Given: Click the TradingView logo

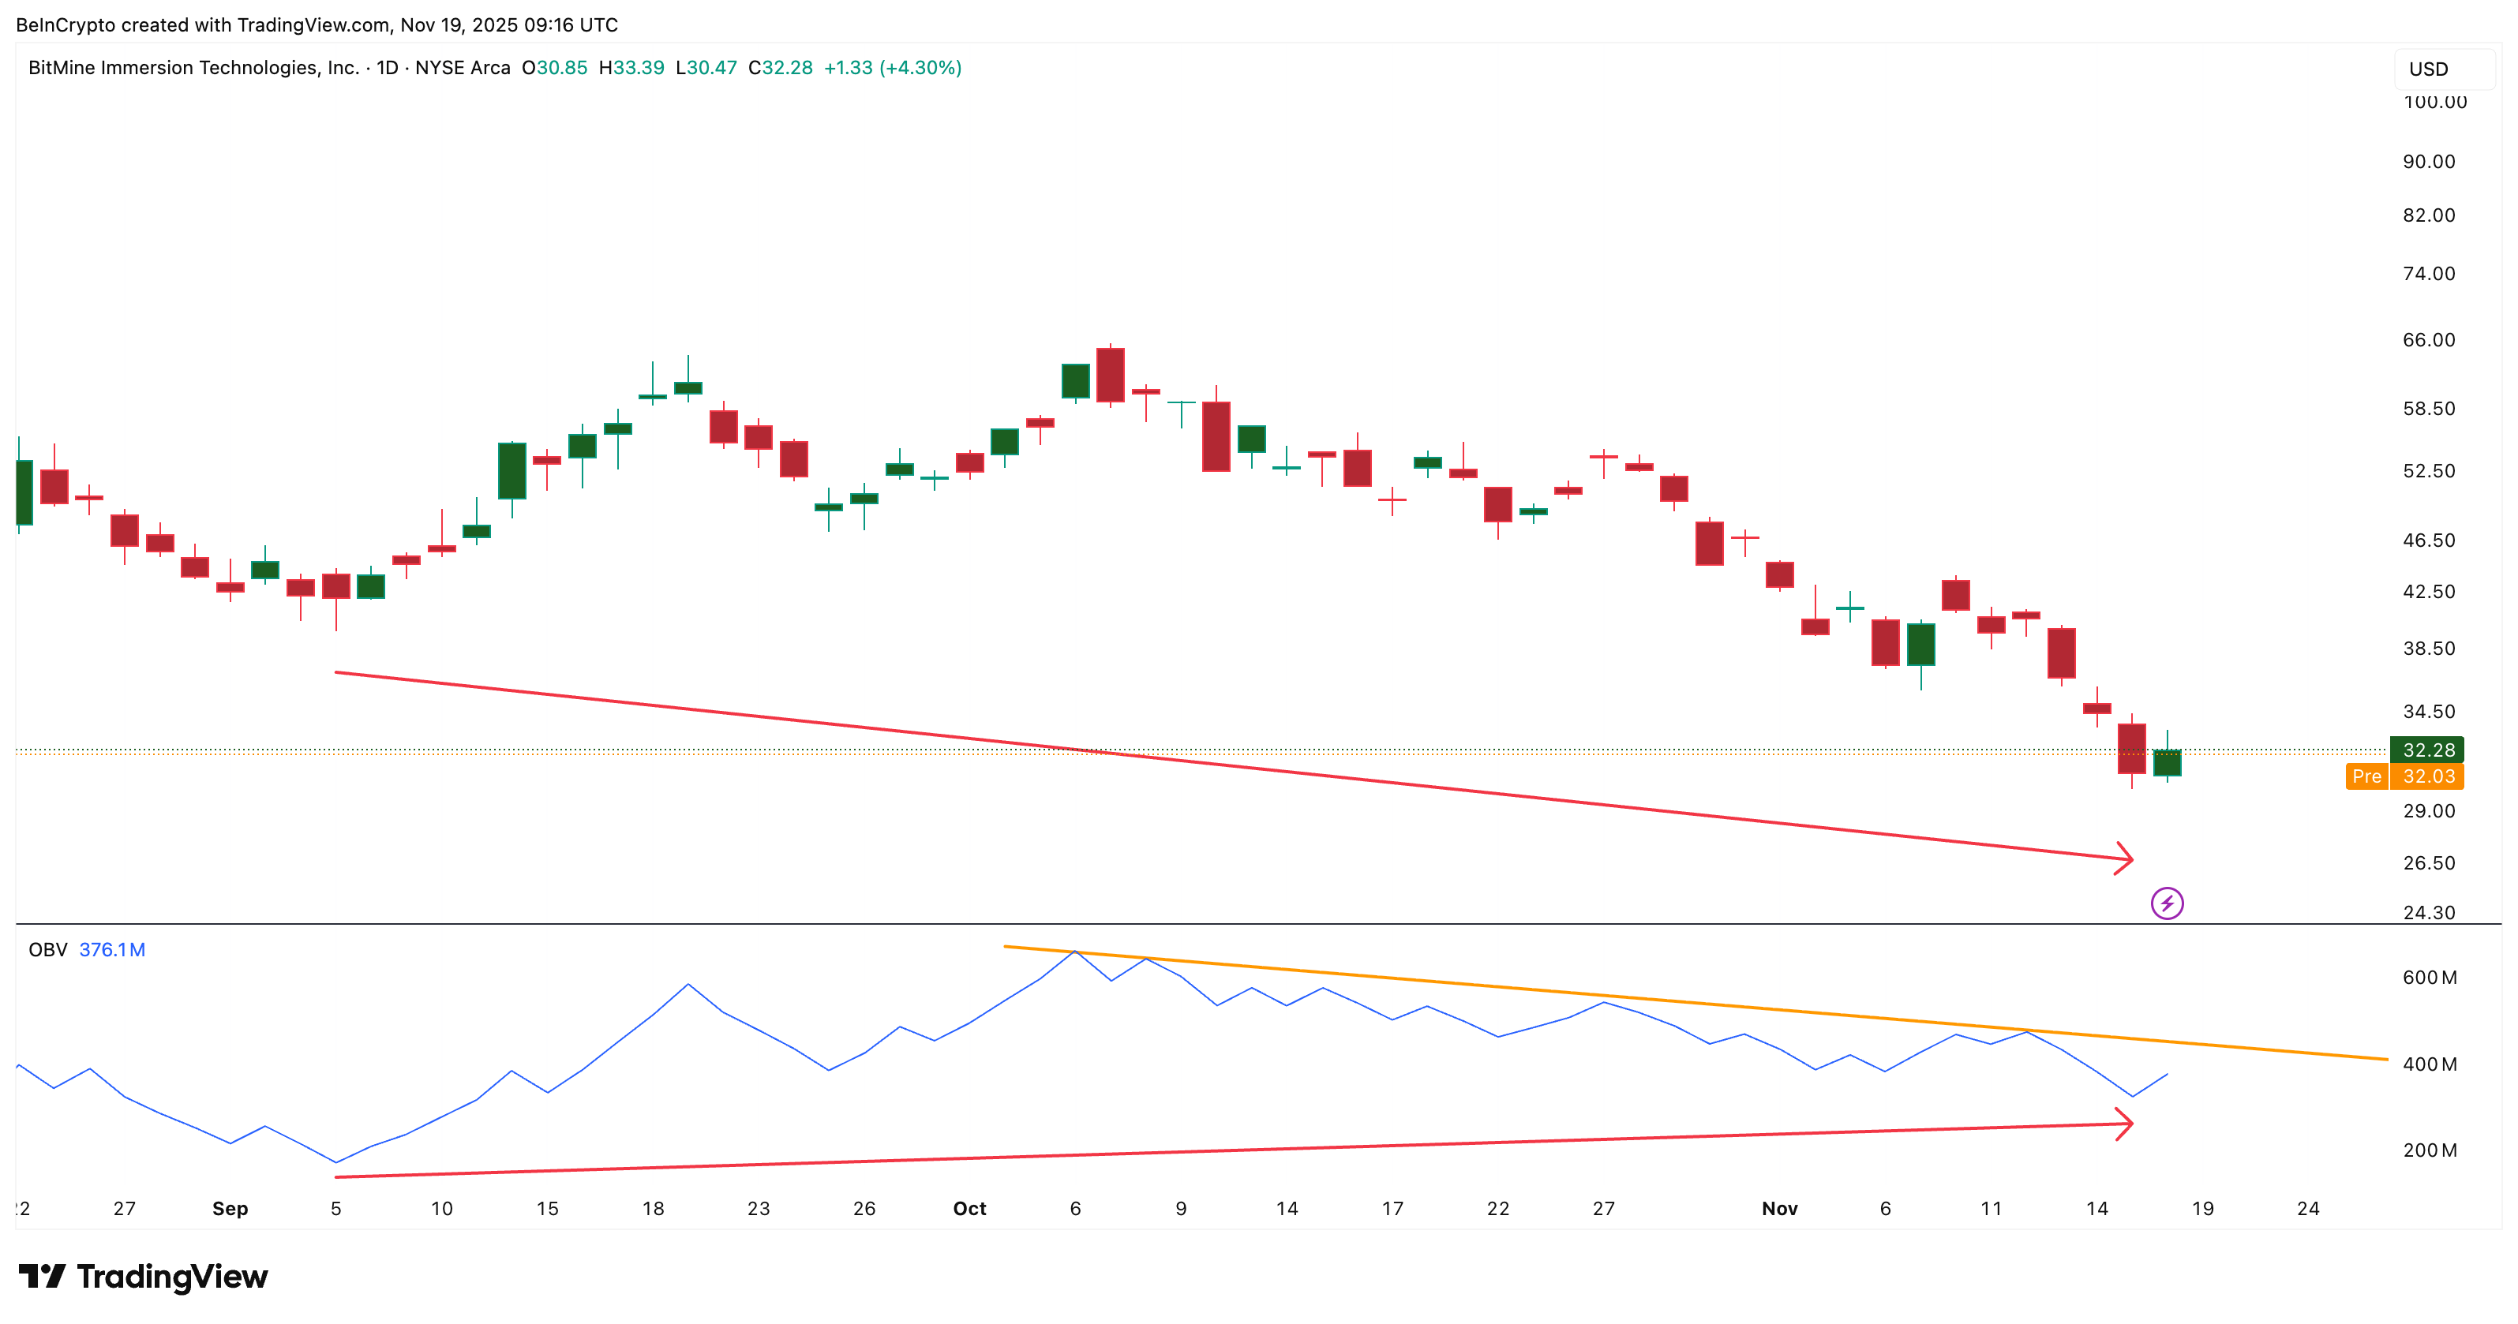Looking at the screenshot, I should click(x=143, y=1276).
